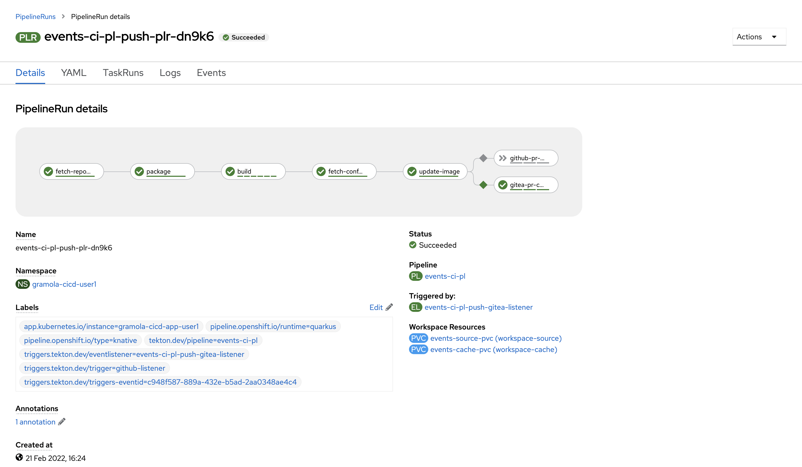Screen dimensions: 802x467
Task: Click pencil icon next to 1 annotation
Action: pyautogui.click(x=62, y=422)
